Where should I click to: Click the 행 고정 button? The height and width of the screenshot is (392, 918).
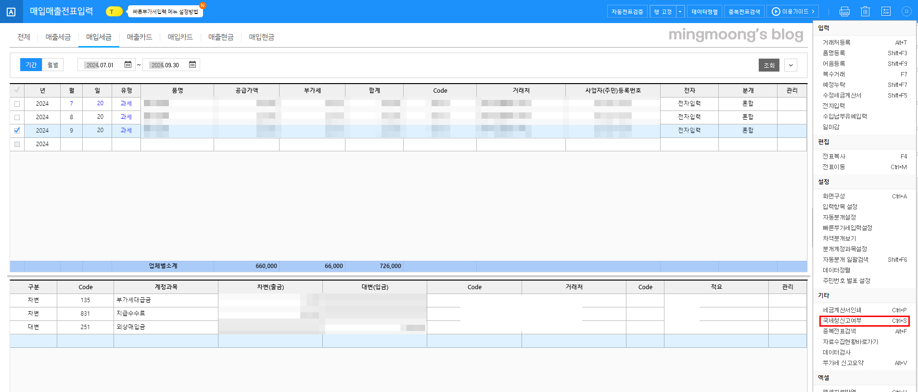pos(663,12)
